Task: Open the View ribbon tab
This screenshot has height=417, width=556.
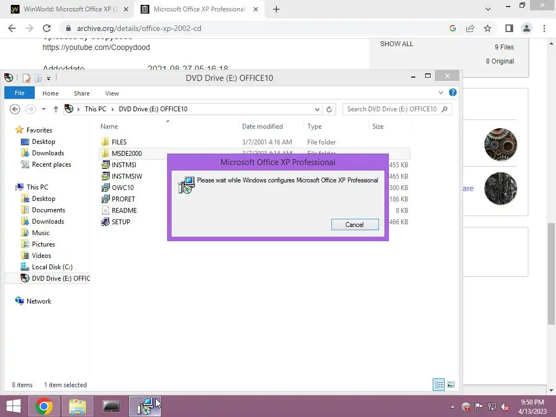Action: [x=112, y=93]
